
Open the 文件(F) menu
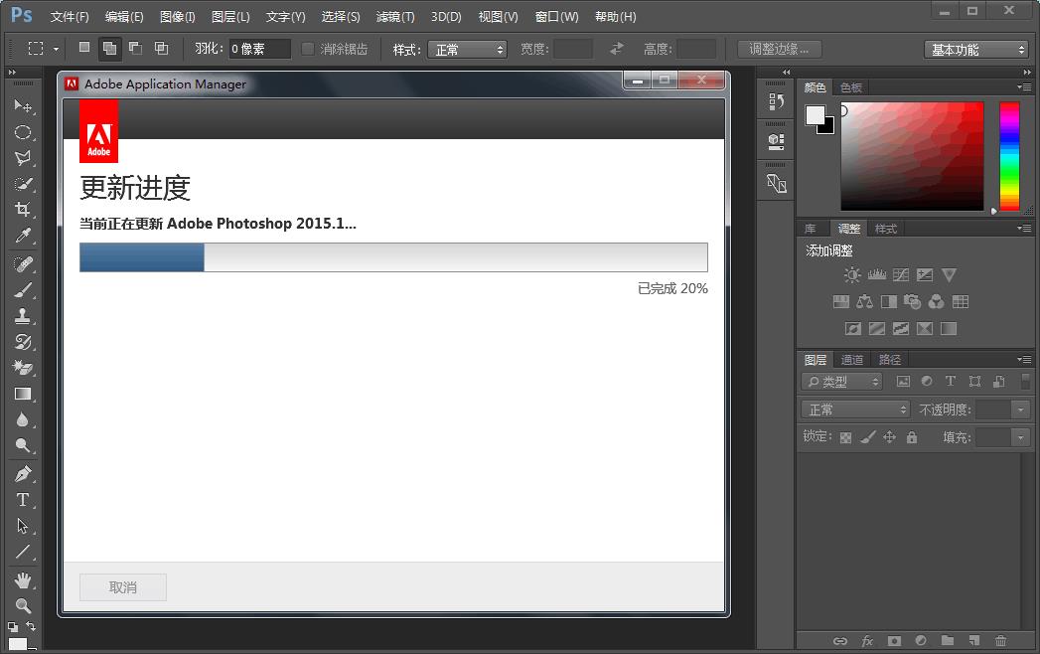[70, 17]
